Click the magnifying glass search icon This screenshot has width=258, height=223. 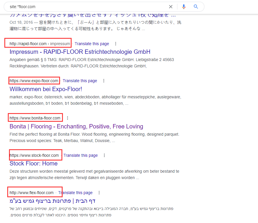[x=196, y=7]
